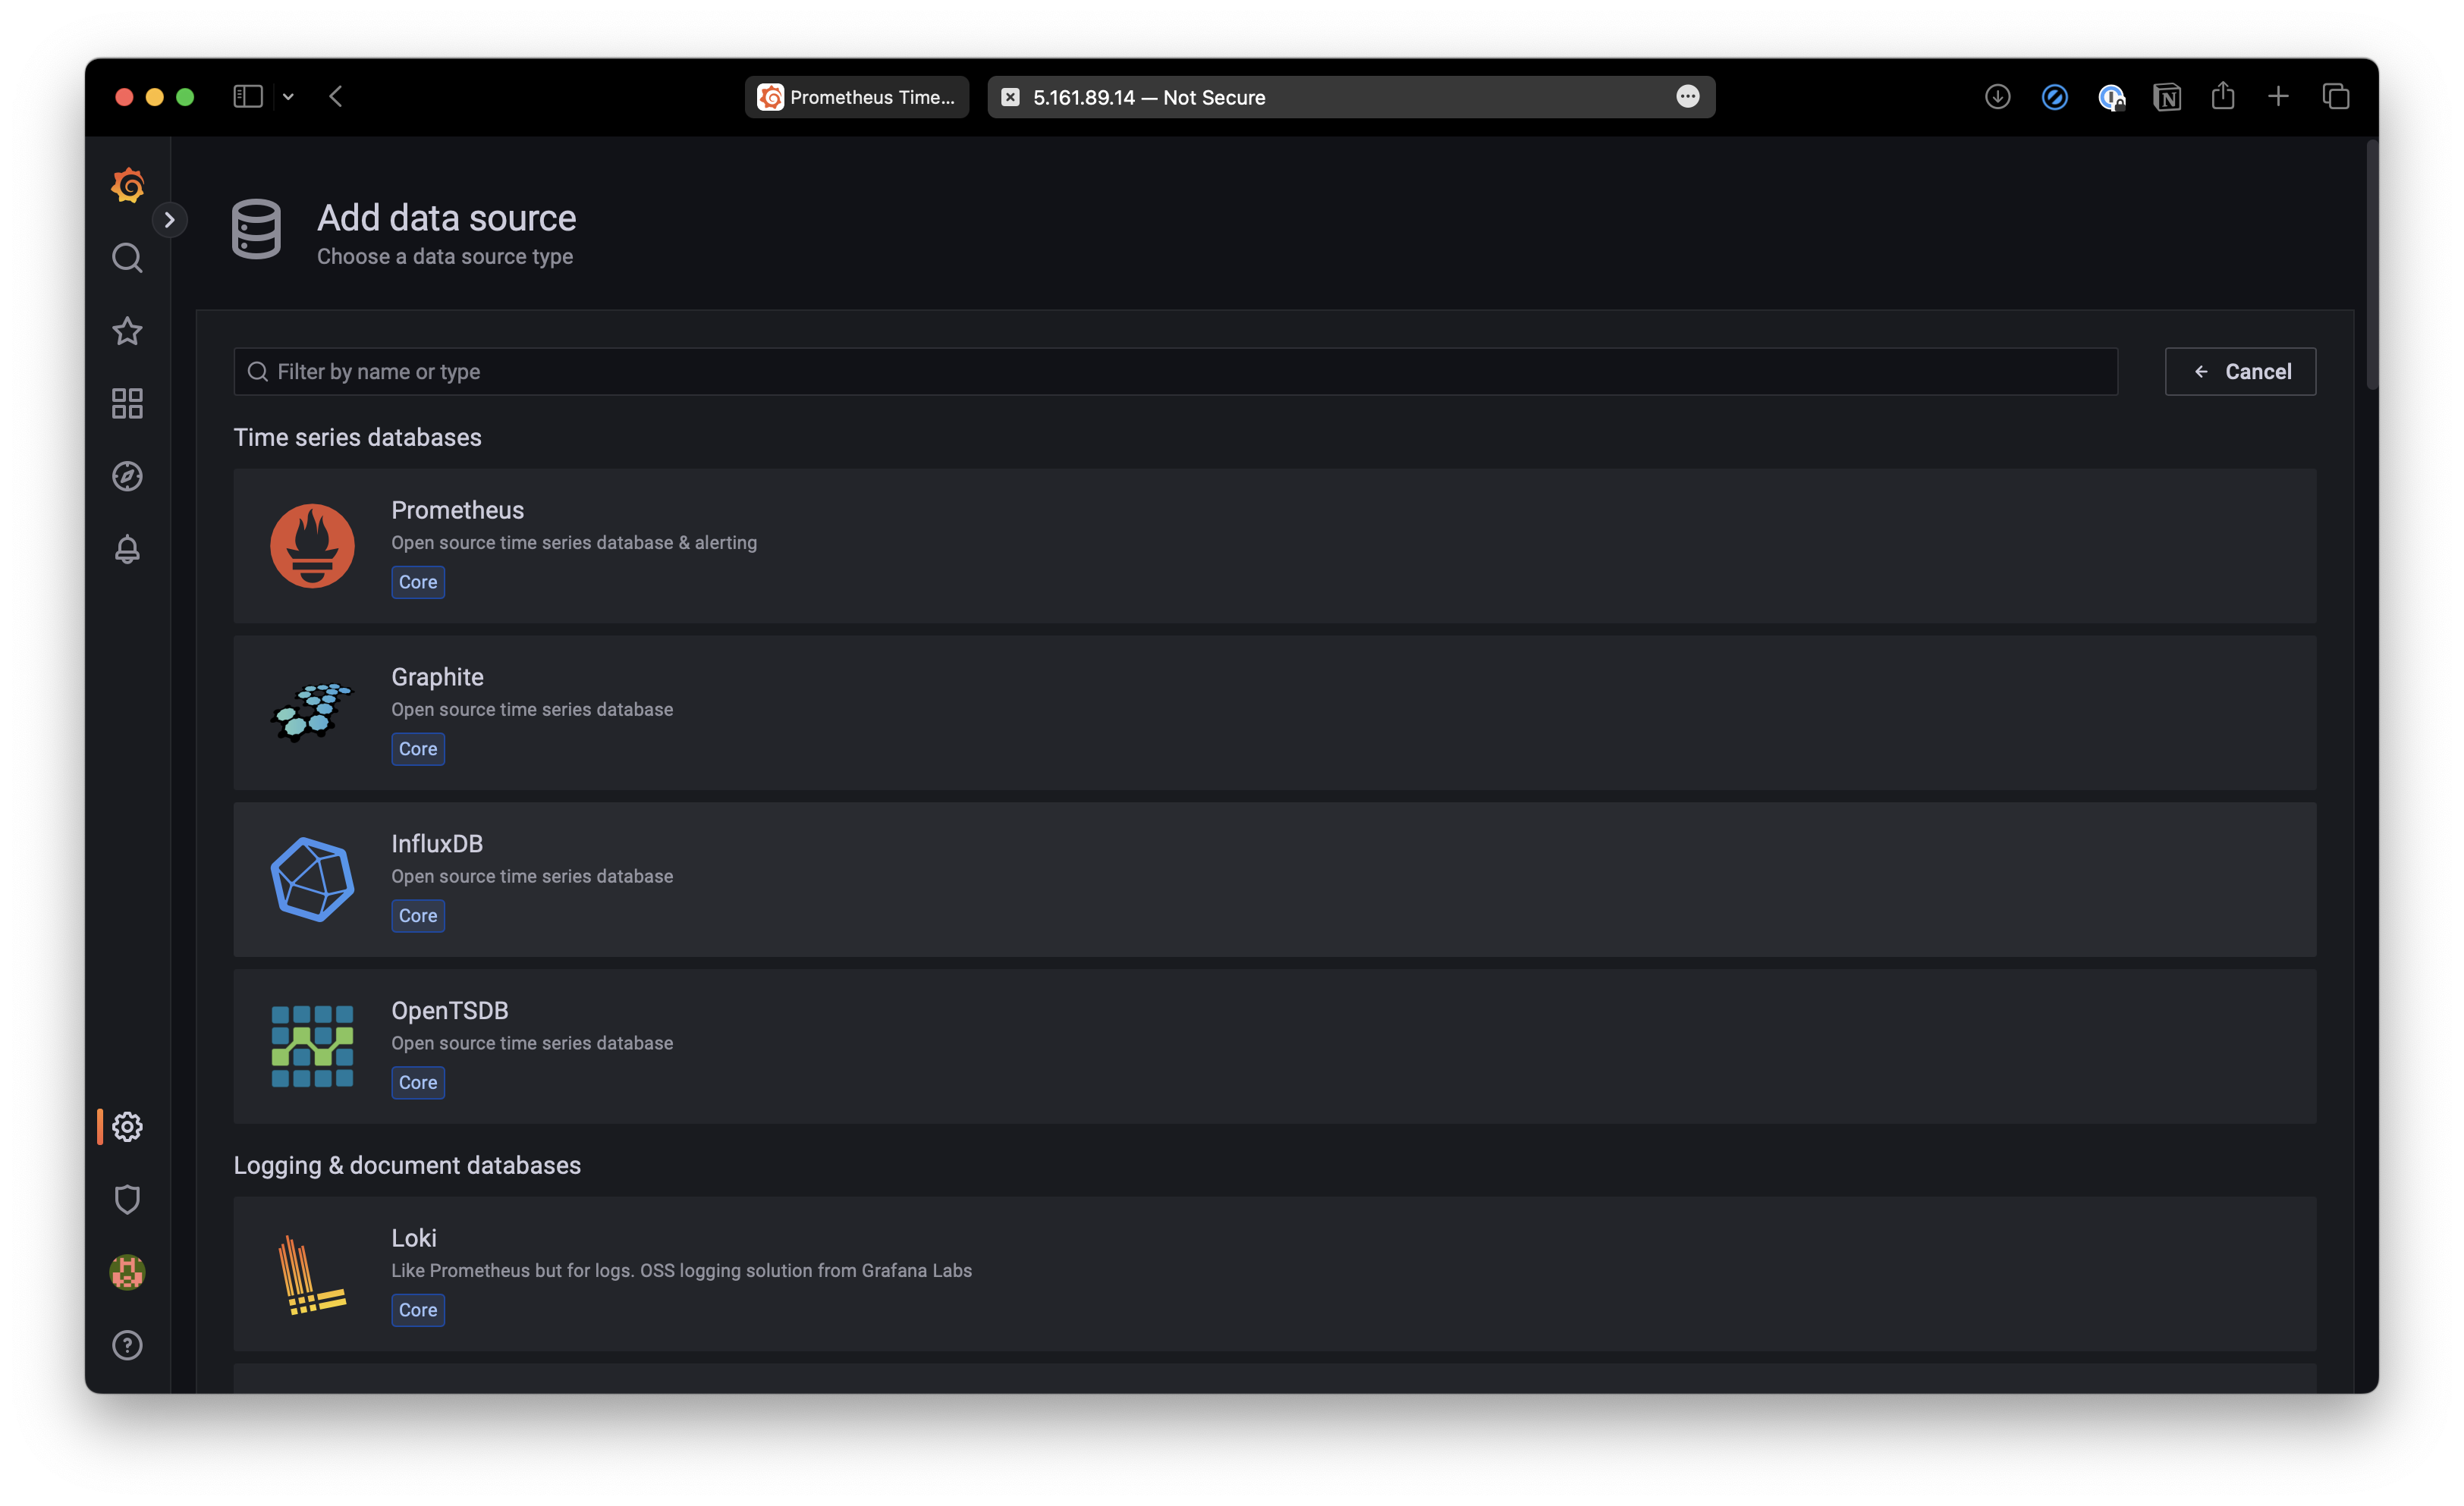The image size is (2464, 1506).
Task: Click the OpenTSDB data source icon
Action: pos(312,1045)
